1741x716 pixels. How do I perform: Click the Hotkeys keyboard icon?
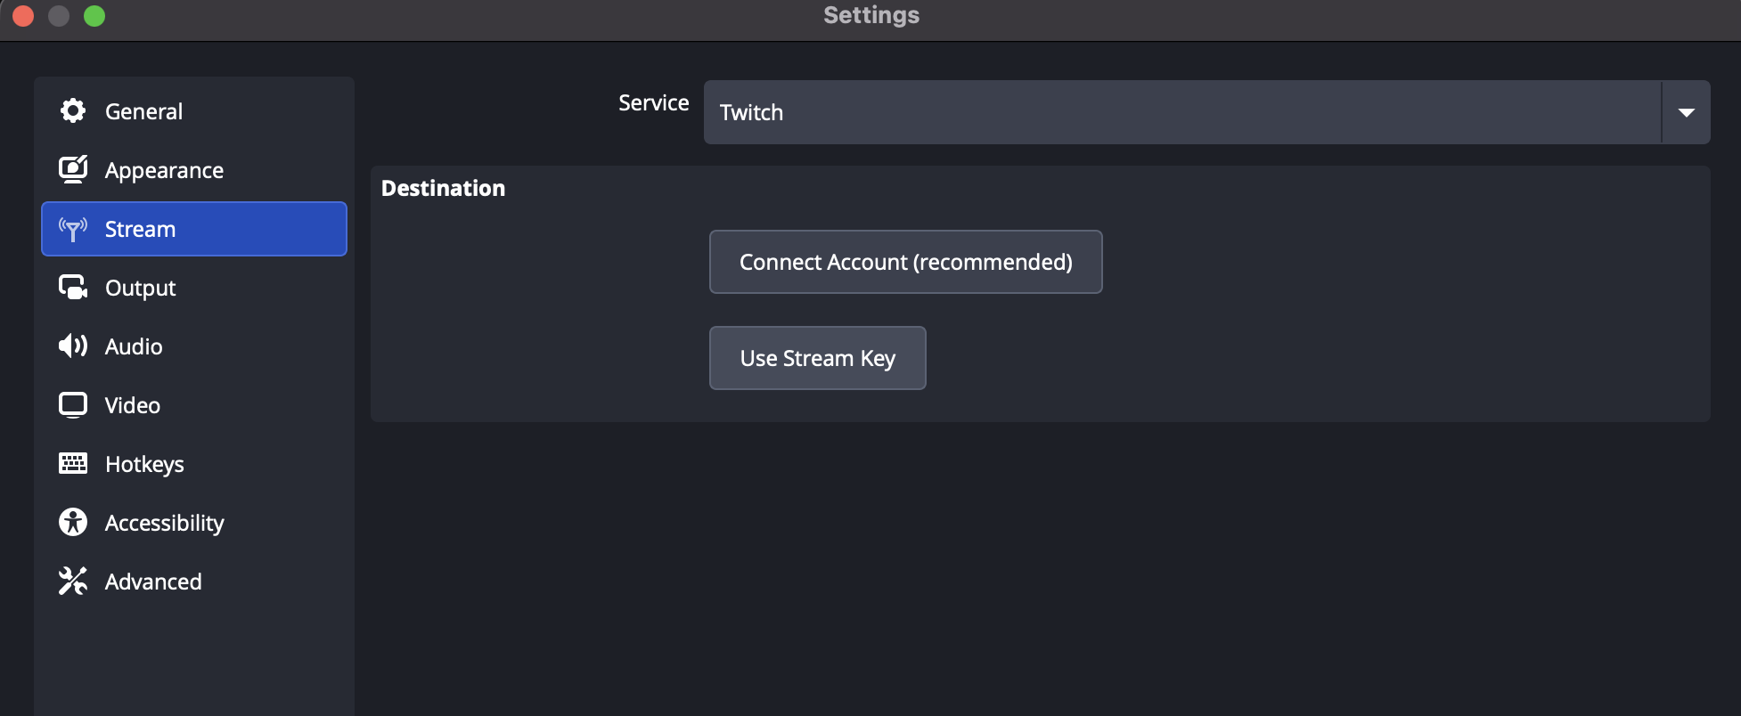coord(72,463)
